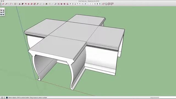Switch to Top view
176x99 pixels.
coord(73,4)
